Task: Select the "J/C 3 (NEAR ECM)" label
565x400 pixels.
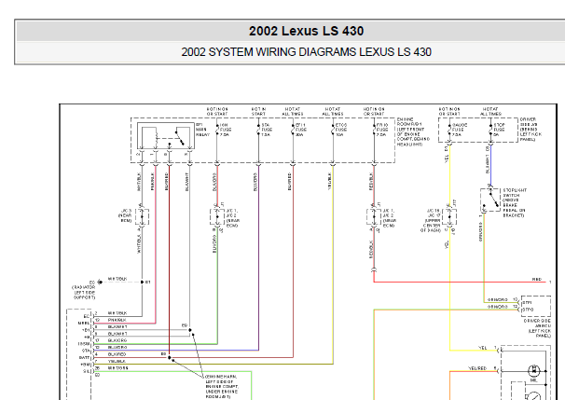Action: pyautogui.click(x=125, y=215)
